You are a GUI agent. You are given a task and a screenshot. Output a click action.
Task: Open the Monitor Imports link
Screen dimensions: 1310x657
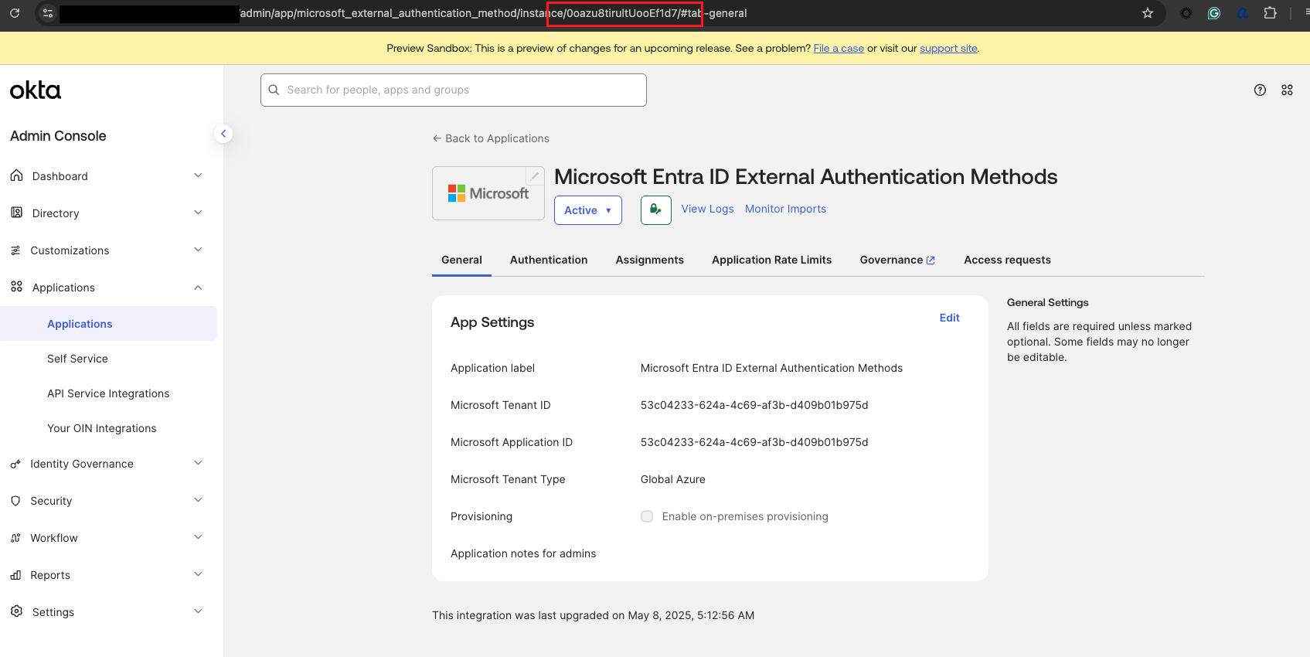click(x=785, y=209)
